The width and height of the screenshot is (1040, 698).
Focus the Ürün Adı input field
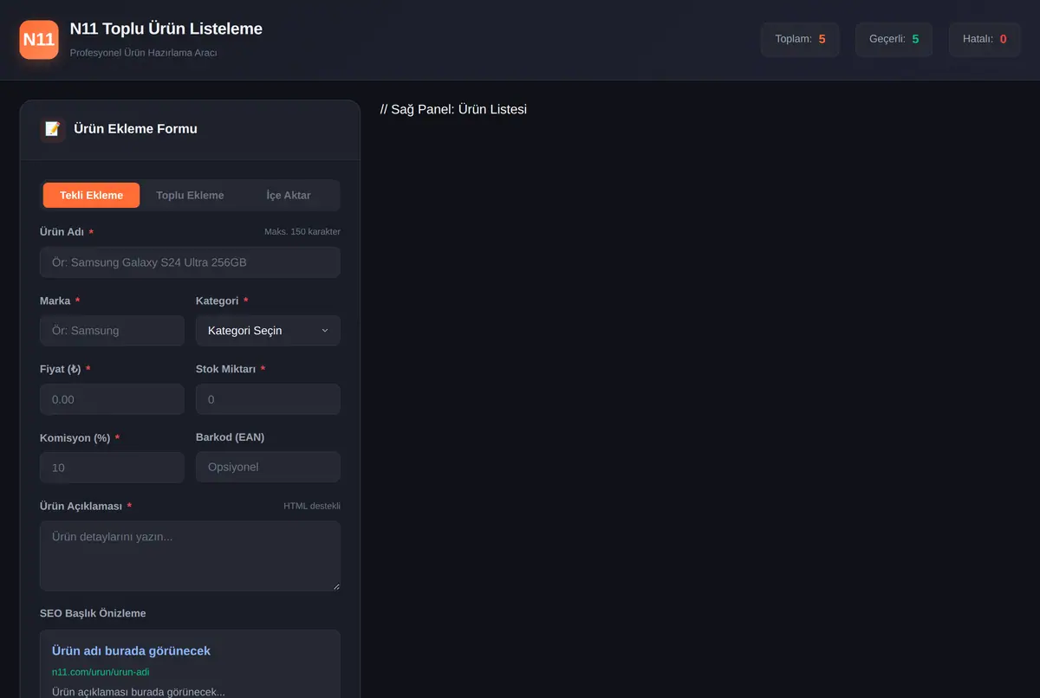[190, 262]
